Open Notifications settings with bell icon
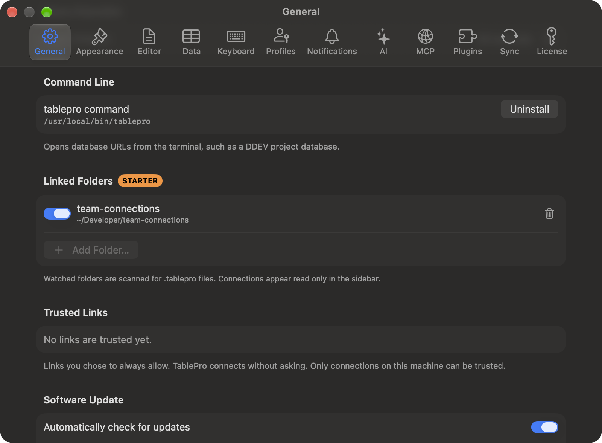Image resolution: width=602 pixels, height=443 pixels. tap(332, 42)
